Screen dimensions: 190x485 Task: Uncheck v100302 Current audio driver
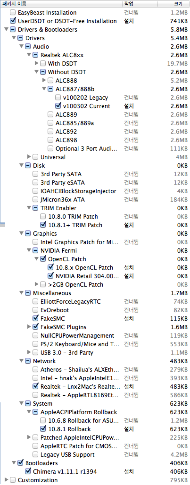[x=58, y=106]
